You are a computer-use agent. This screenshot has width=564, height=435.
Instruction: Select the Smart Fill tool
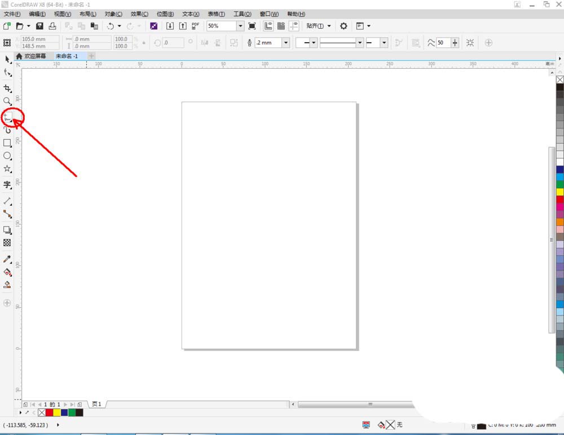tap(7, 285)
